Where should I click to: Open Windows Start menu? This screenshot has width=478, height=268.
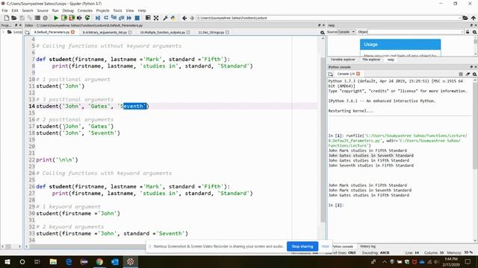tap(7, 261)
